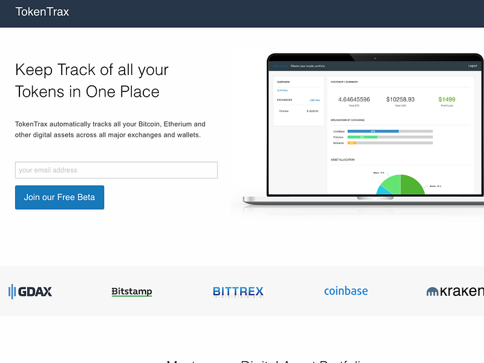Click the $10258.93 total USD value

point(401,99)
